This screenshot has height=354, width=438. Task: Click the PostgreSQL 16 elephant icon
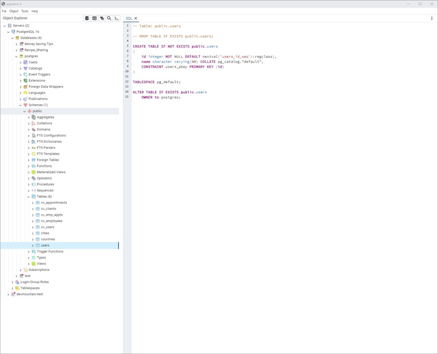(x=13, y=32)
